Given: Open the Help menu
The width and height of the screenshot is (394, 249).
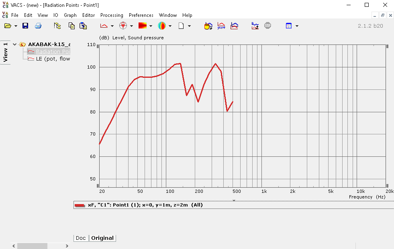Looking at the screenshot, I should pyautogui.click(x=187, y=15).
